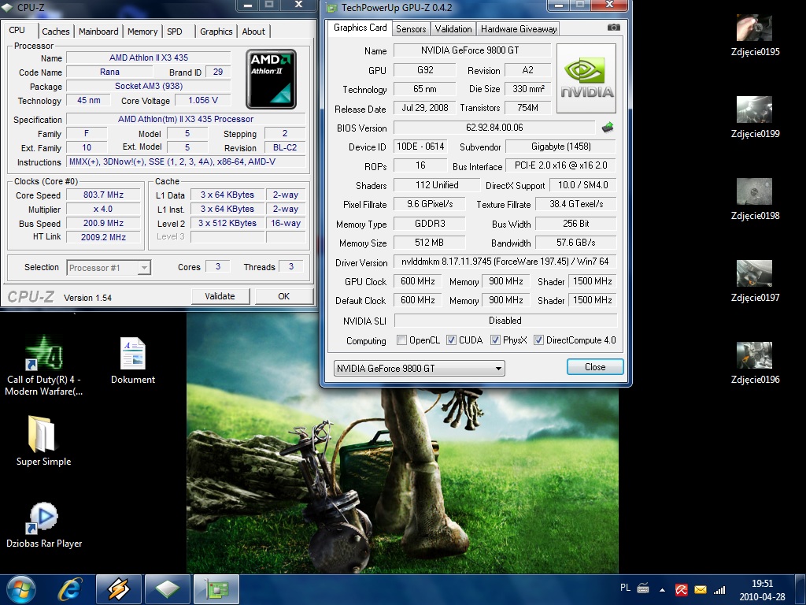Open Internet Explorer from taskbar

pyautogui.click(x=71, y=588)
